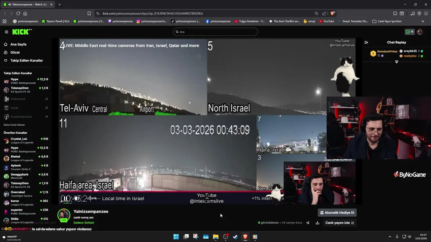Open emoji bookmark

tap(309, 21)
